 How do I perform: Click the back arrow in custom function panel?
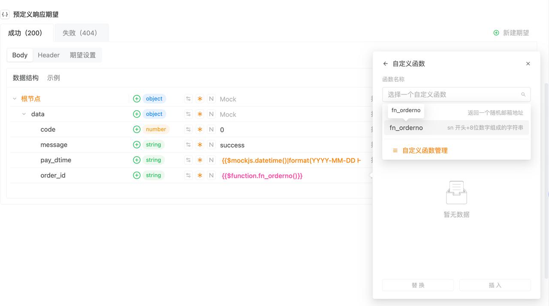(x=385, y=64)
